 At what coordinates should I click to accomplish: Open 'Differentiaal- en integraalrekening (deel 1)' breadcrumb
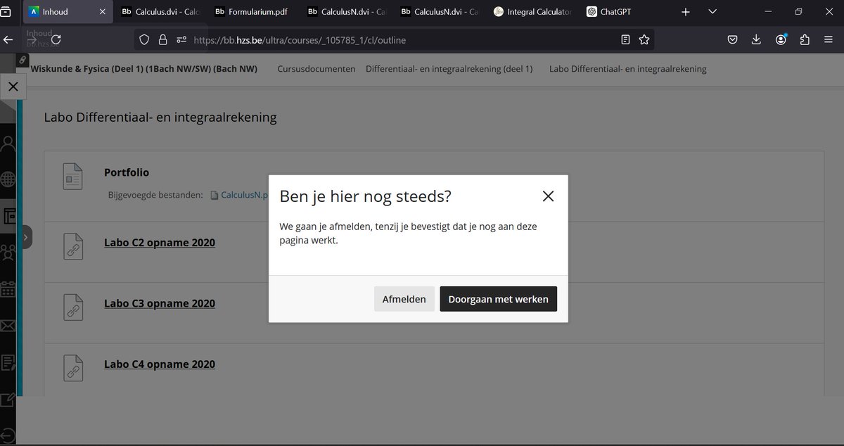(449, 69)
